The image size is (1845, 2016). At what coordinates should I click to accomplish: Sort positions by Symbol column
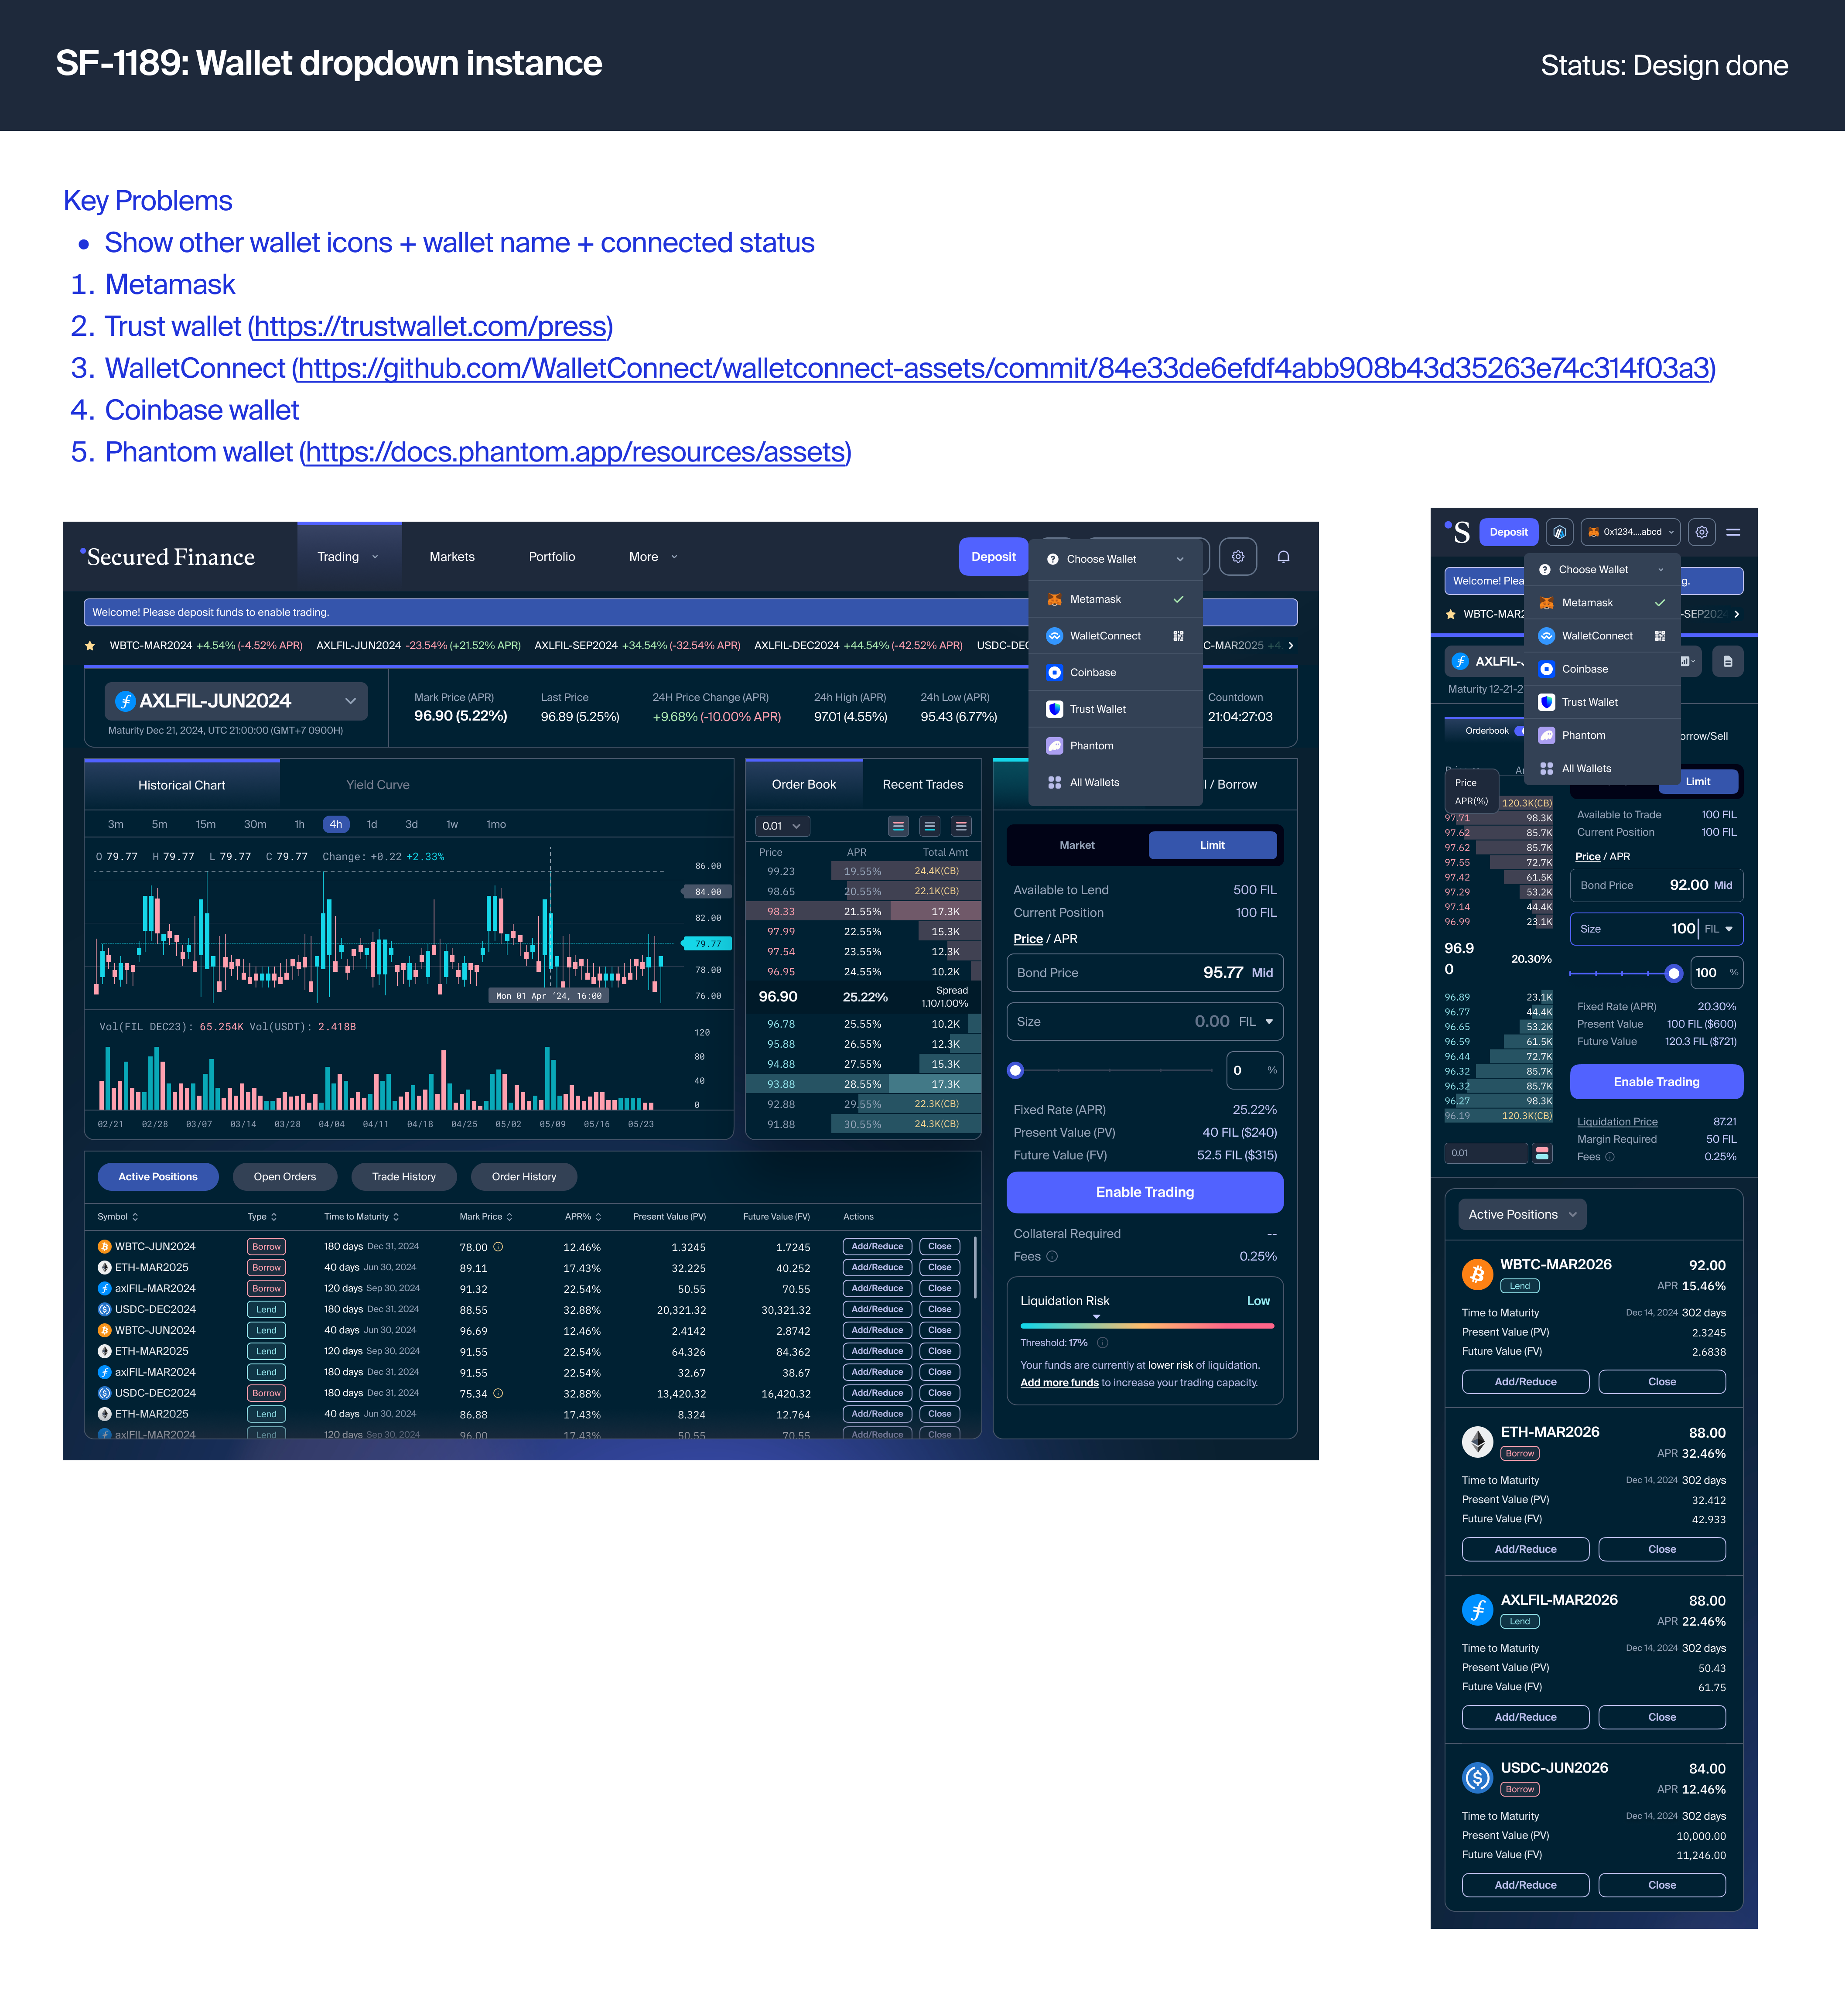[118, 1217]
